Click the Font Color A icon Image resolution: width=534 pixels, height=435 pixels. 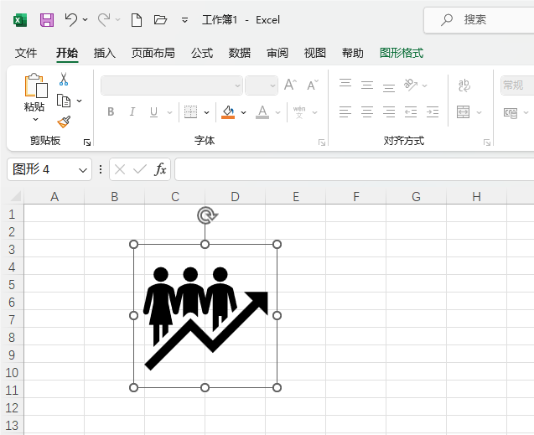[262, 112]
